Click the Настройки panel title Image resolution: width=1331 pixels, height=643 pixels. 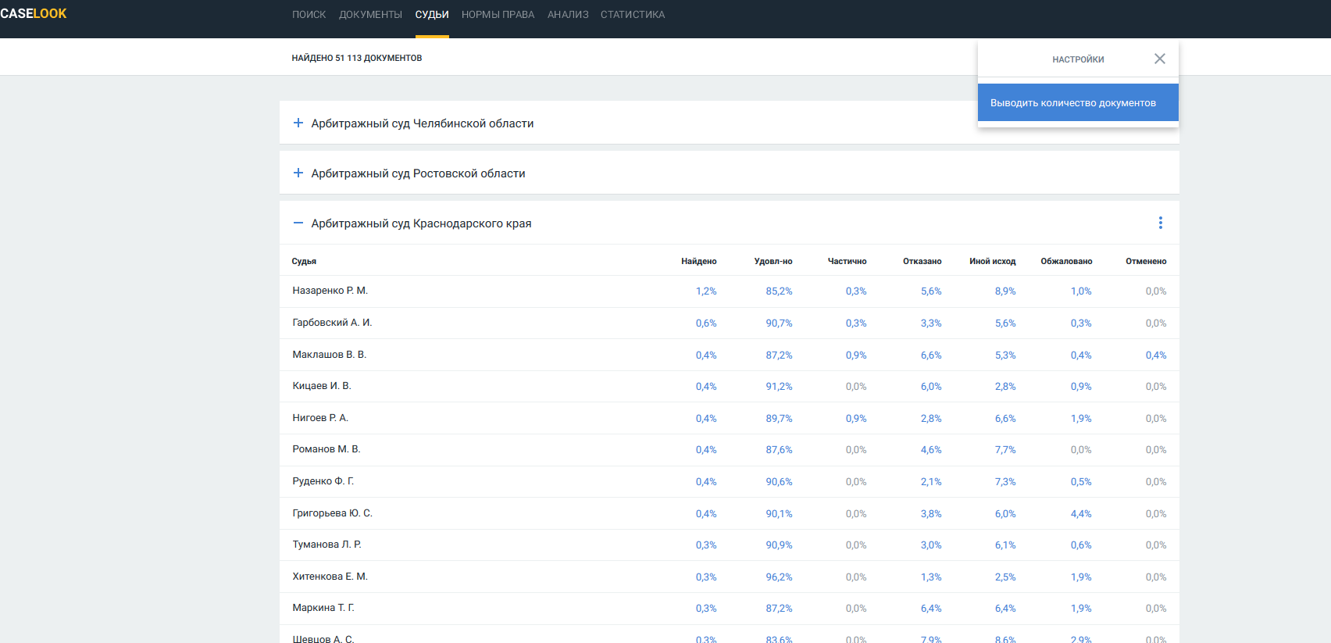[x=1078, y=59]
